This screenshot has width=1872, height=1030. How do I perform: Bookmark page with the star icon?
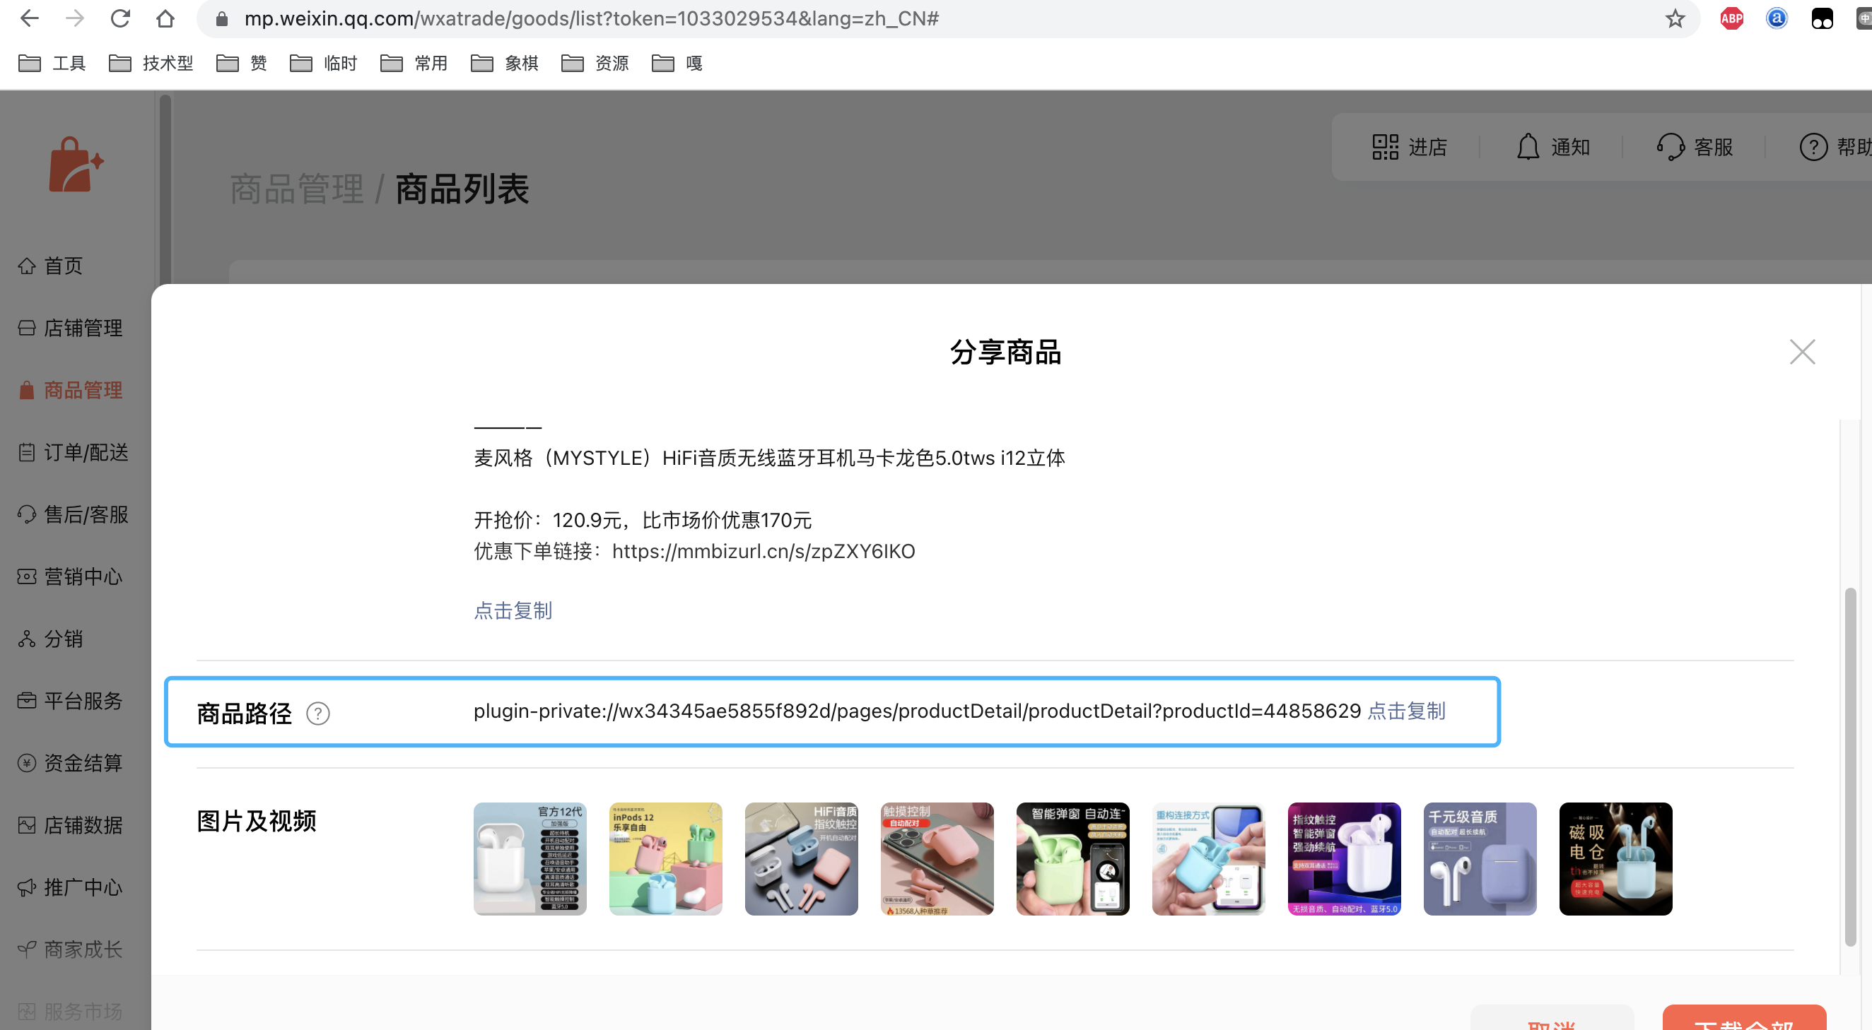(x=1674, y=18)
